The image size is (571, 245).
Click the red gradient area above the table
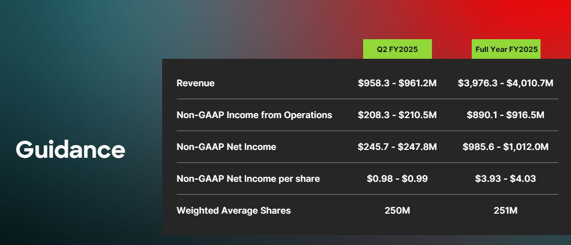(491, 20)
